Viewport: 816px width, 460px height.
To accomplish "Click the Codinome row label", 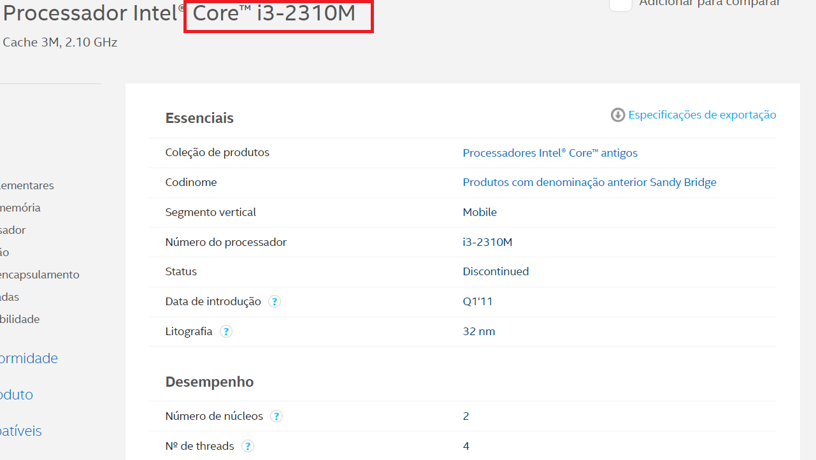I will click(x=191, y=182).
